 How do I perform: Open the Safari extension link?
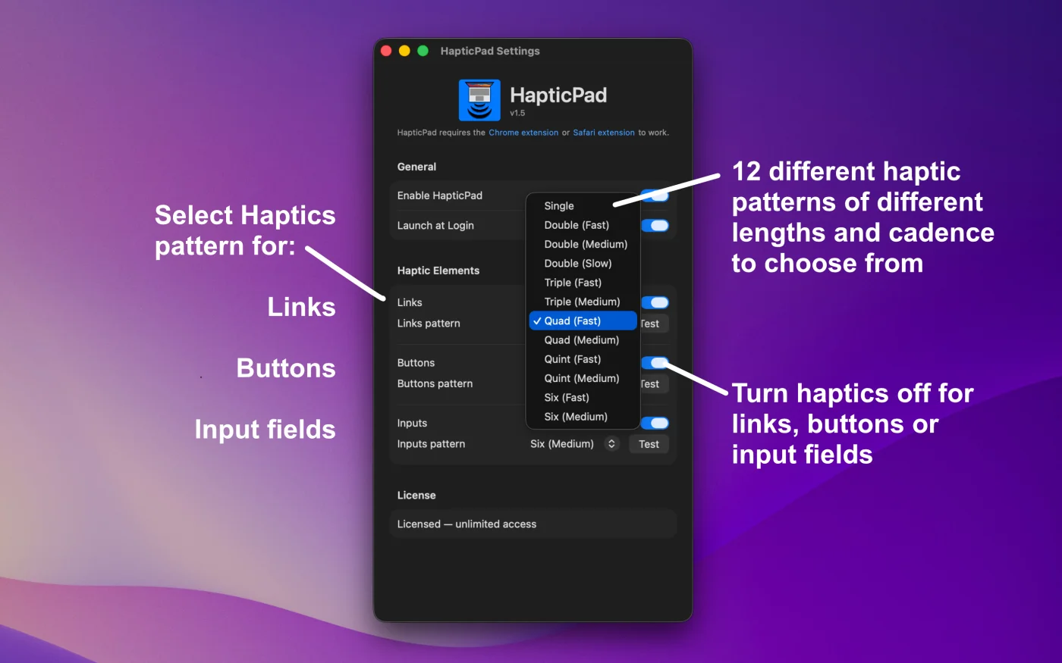(604, 133)
